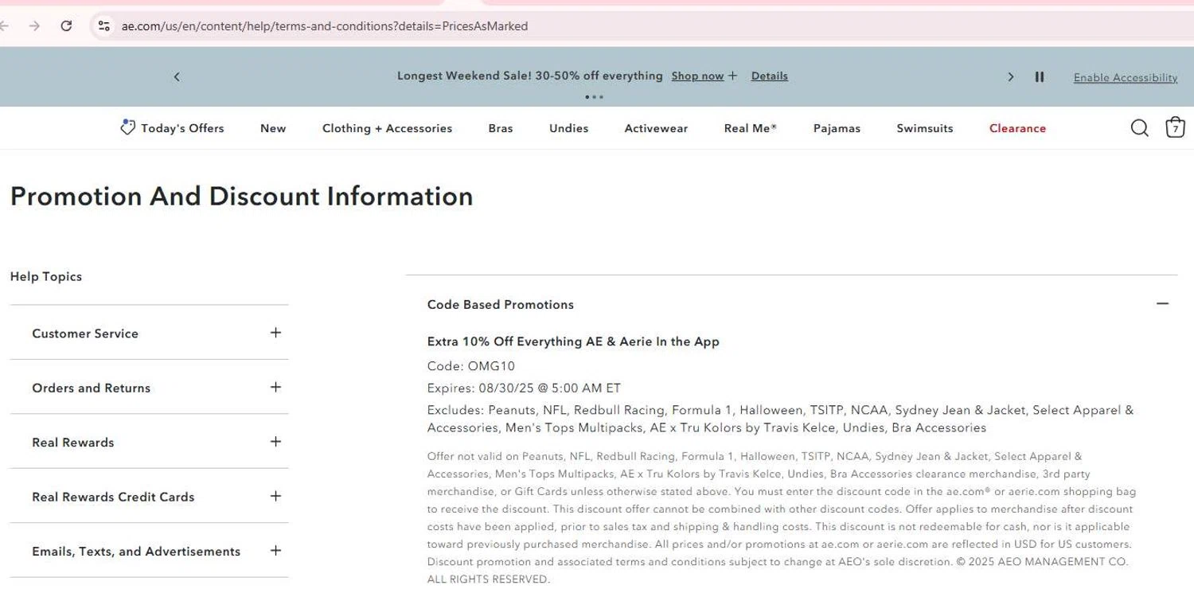This screenshot has width=1194, height=593.
Task: Open the Undies menu item
Action: coord(569,128)
